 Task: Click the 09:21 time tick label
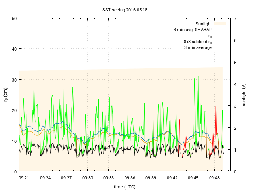[x=24, y=178]
